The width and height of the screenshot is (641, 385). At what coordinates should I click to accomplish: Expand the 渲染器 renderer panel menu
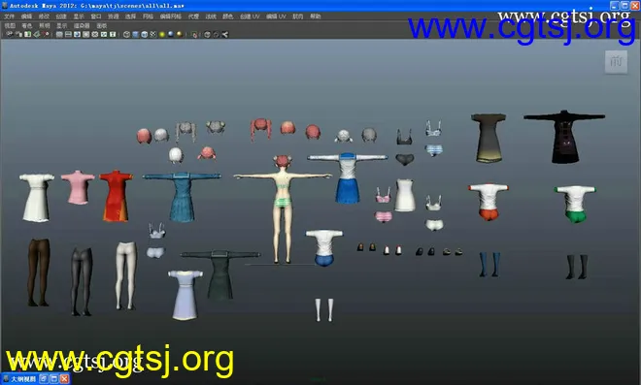point(82,25)
